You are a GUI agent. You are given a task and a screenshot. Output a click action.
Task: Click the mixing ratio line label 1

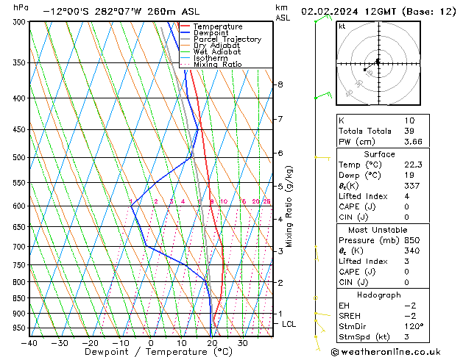point(130,201)
